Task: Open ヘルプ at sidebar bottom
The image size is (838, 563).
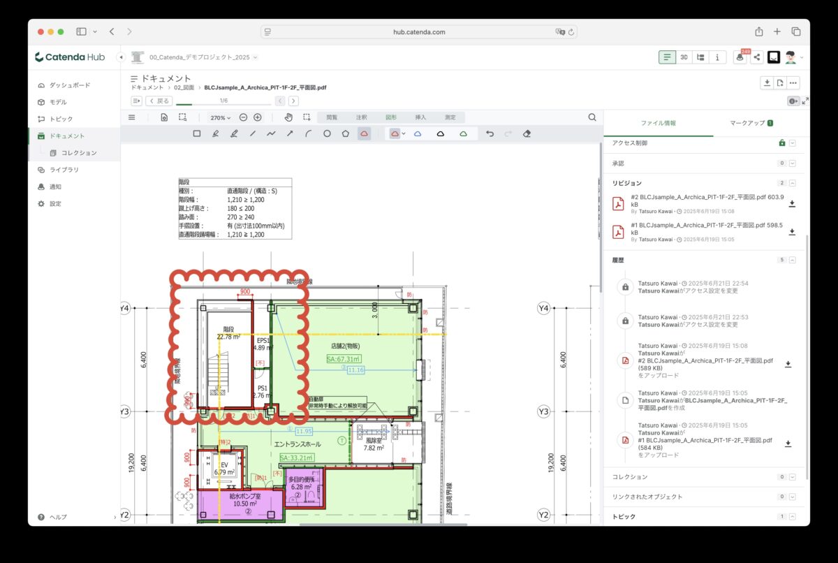Action: [59, 517]
